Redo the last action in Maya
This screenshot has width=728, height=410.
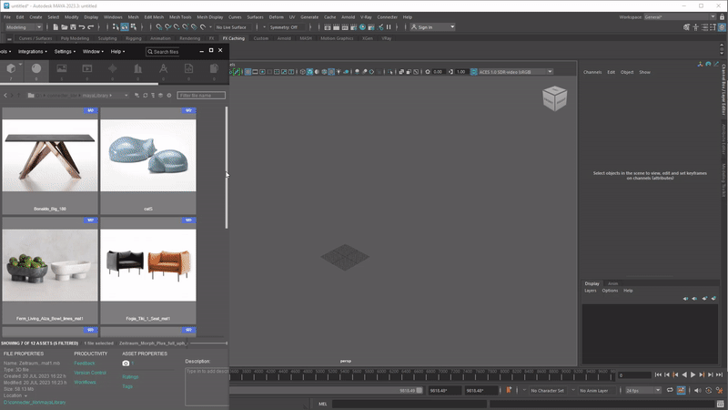click(90, 27)
